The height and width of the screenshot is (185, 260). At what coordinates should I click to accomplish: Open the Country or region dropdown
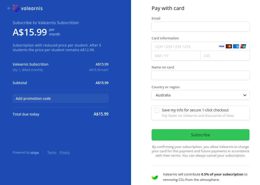point(200,95)
